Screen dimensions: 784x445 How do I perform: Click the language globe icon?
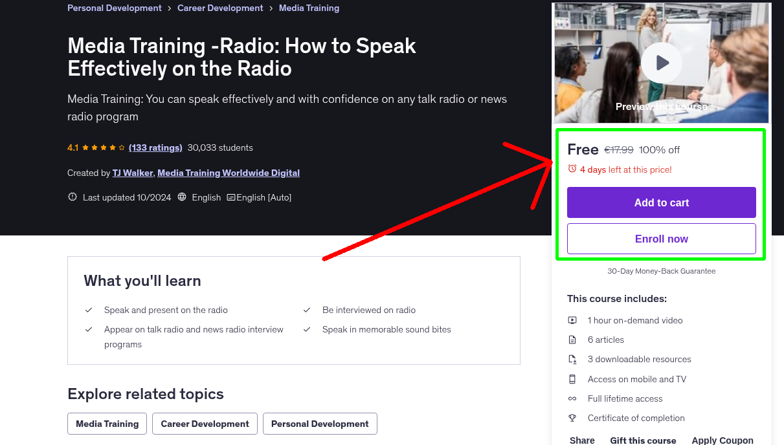[x=181, y=197]
